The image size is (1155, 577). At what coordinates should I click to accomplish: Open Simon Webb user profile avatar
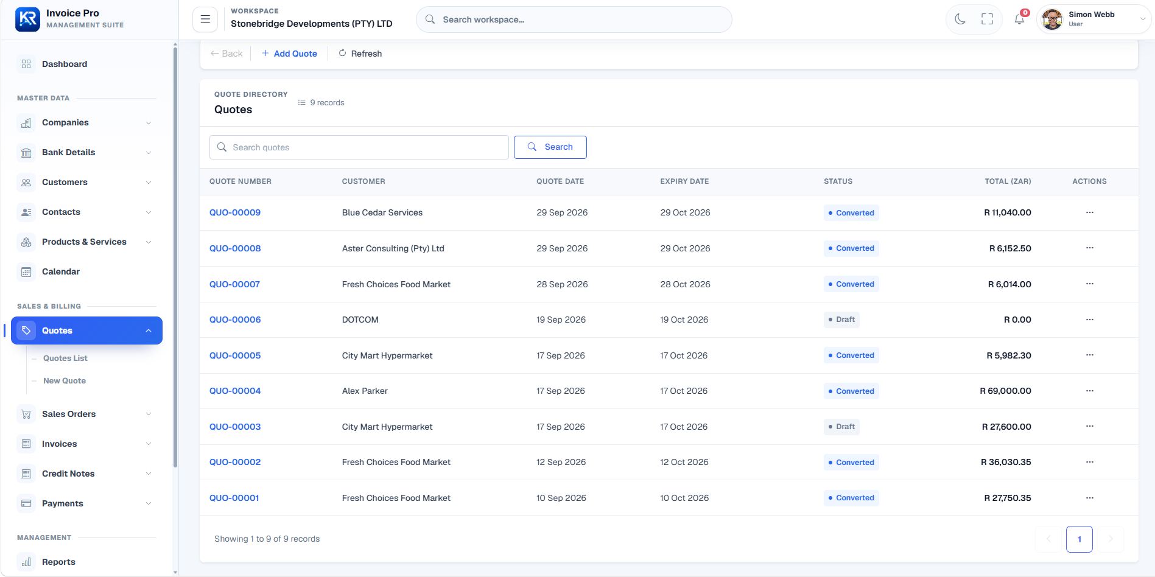[1052, 19]
